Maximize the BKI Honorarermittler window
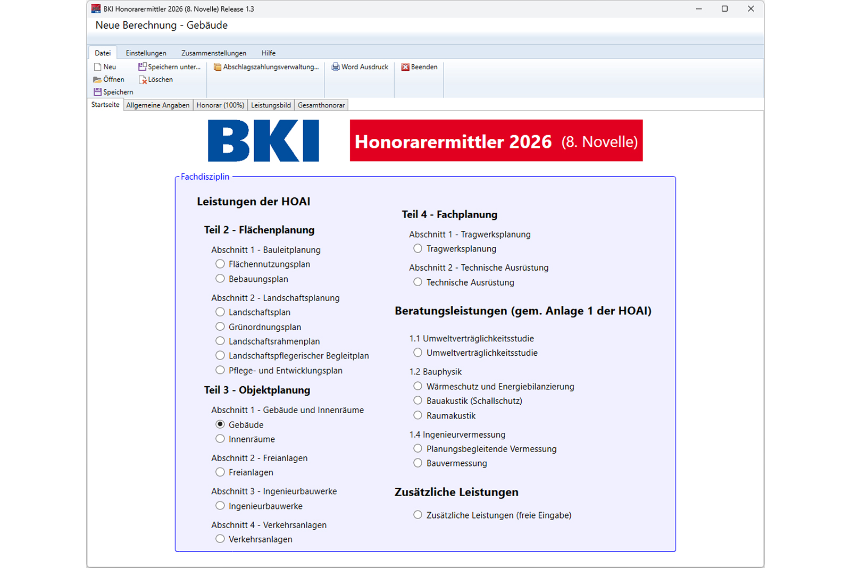This screenshot has width=851, height=568. click(x=724, y=9)
